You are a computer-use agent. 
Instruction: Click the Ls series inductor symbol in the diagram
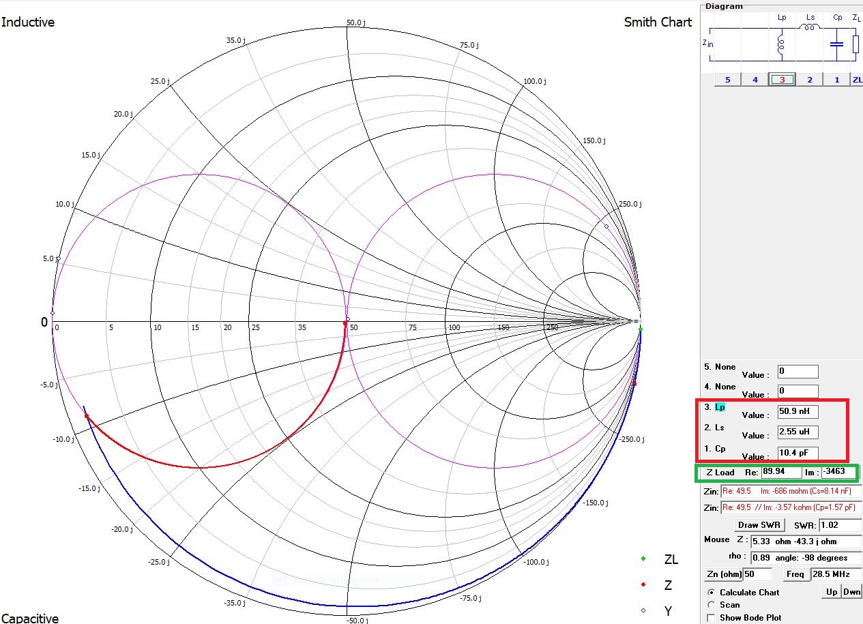coord(810,28)
